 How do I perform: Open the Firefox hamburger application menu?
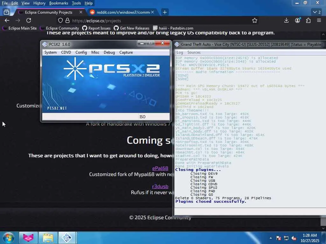319,20
